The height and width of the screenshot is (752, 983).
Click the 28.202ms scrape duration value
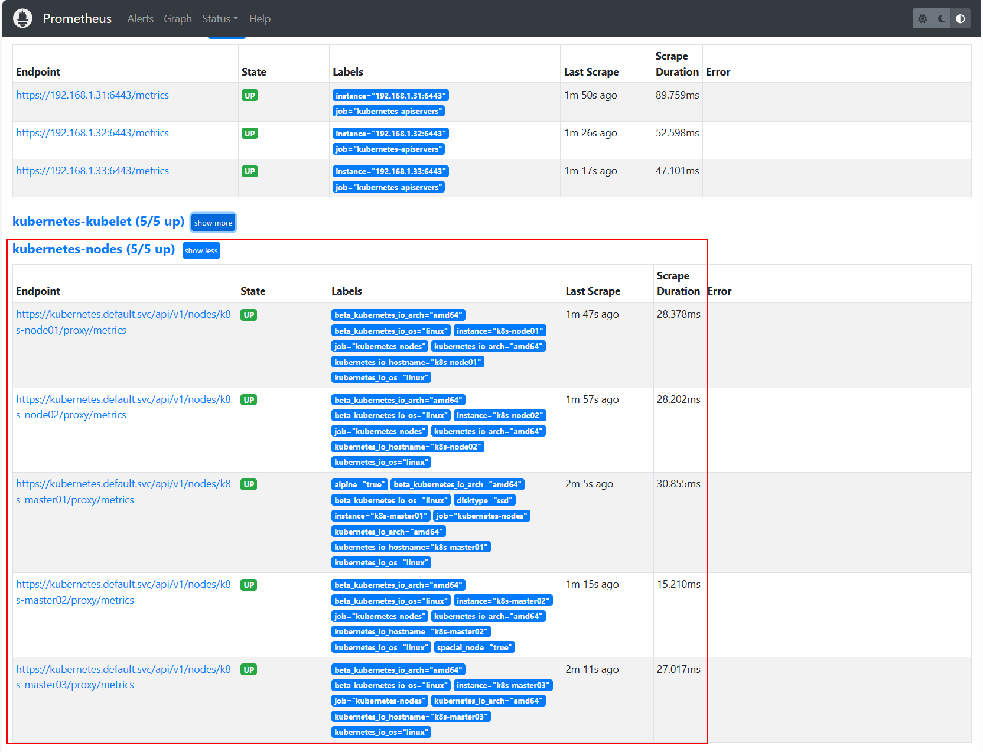tap(679, 399)
